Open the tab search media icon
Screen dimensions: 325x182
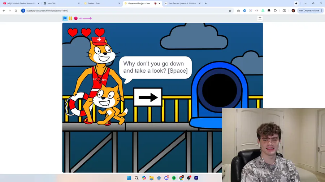(x=284, y=10)
